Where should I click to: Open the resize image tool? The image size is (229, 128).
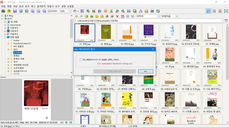(88, 11)
